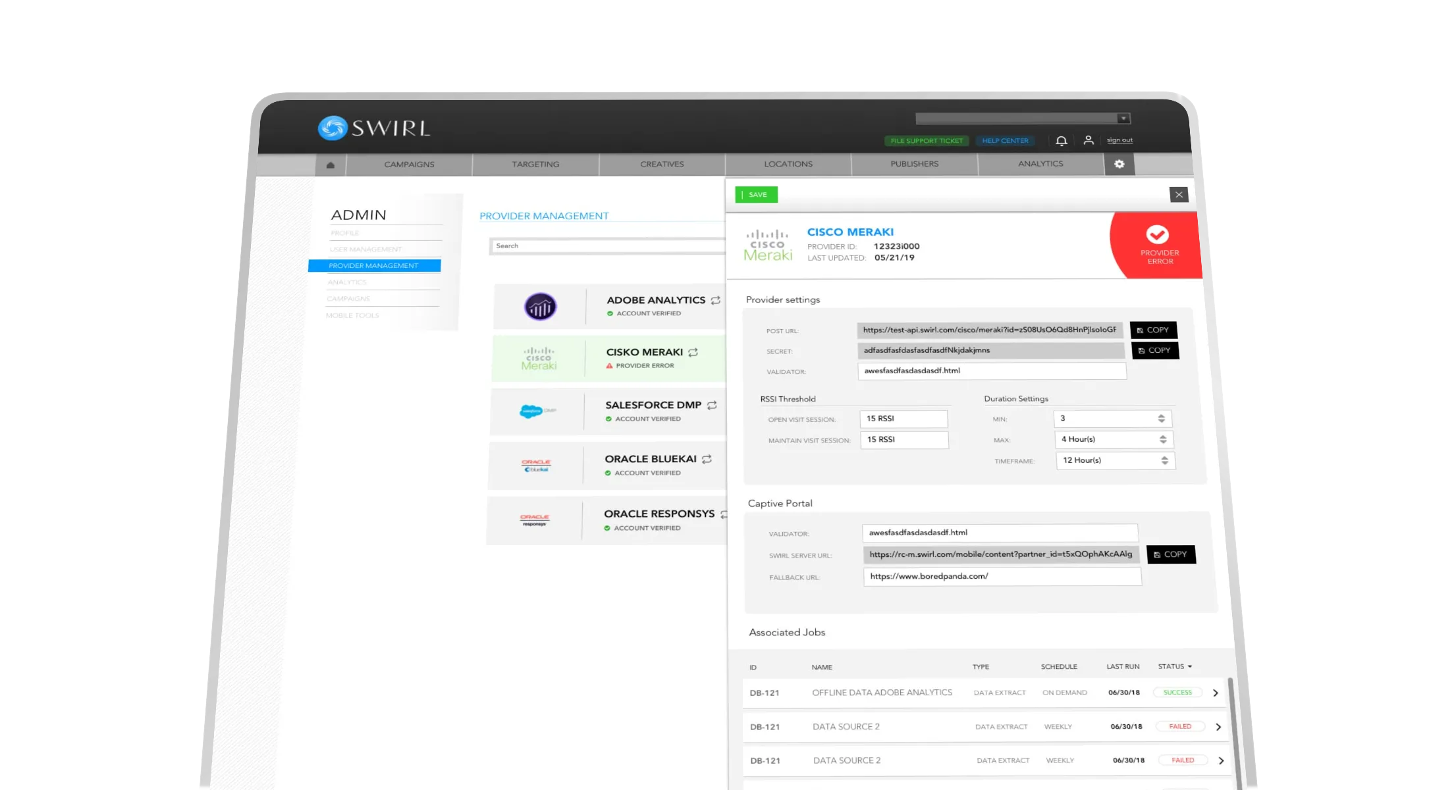Viewport: 1454px width, 790px height.
Task: Copy the Swirl Server URL
Action: tap(1171, 554)
